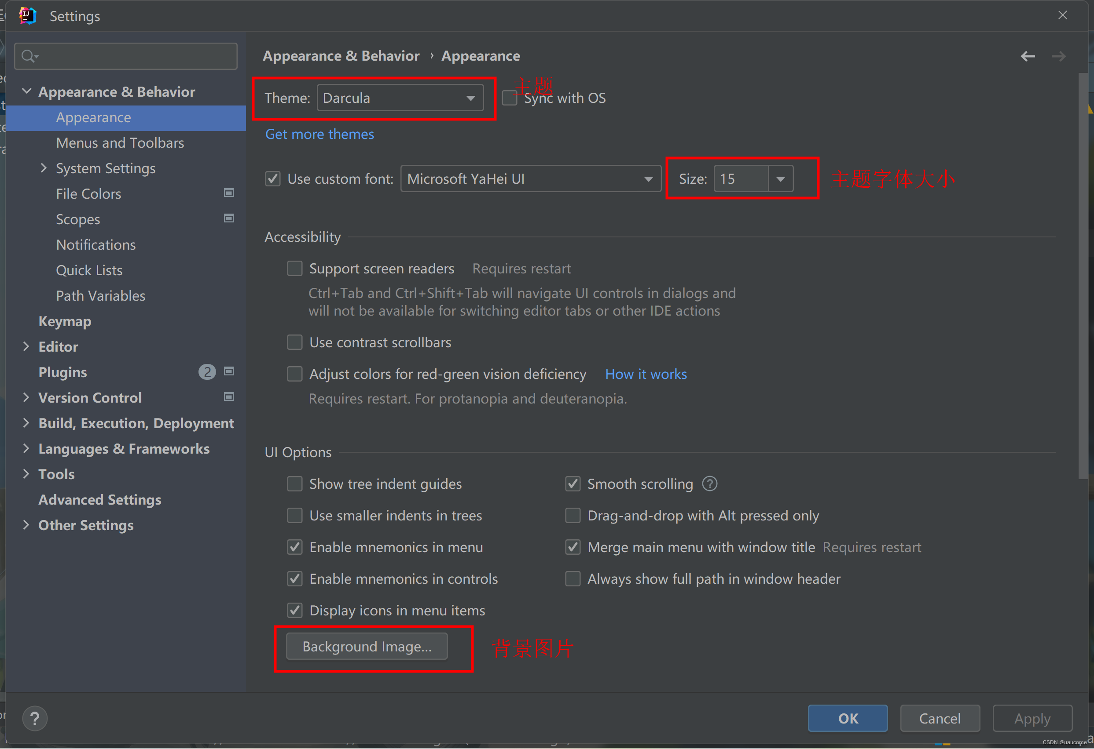Click the Scopes pin icon
The image size is (1094, 749).
point(228,218)
